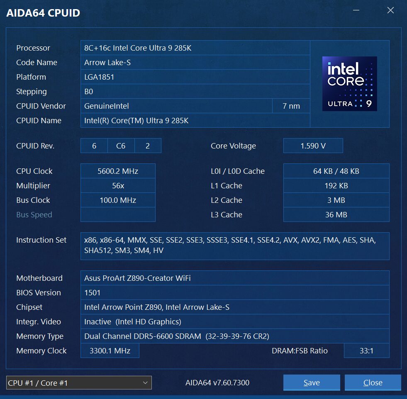Screen dimensions: 407x399
Task: Click the Multiplier value 56x
Action: (118, 185)
